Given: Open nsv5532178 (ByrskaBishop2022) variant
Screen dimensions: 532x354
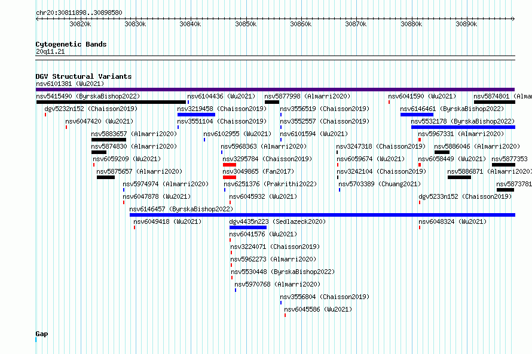Looking at the screenshot, I should click(x=463, y=121).
